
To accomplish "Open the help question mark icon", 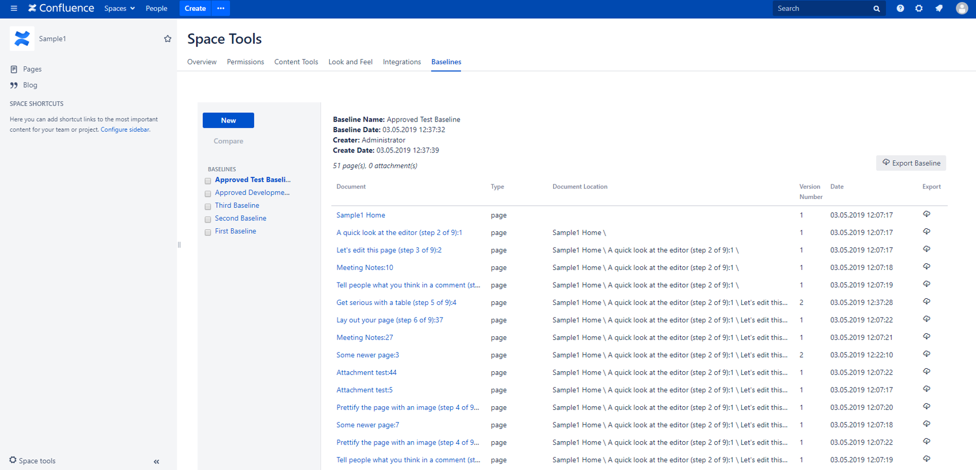I will tap(900, 8).
